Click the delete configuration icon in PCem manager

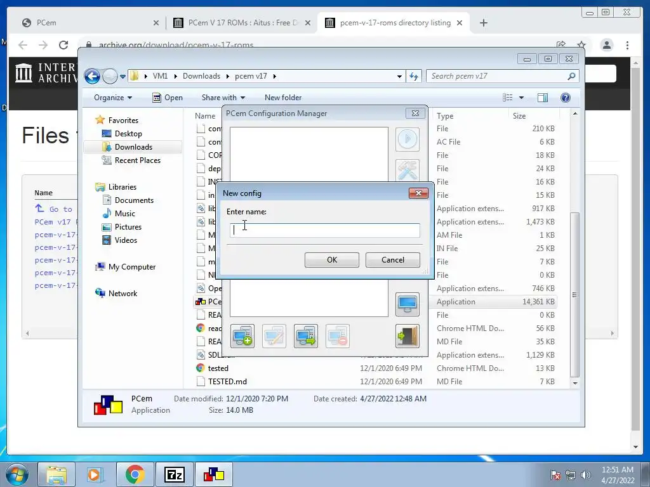pos(338,336)
